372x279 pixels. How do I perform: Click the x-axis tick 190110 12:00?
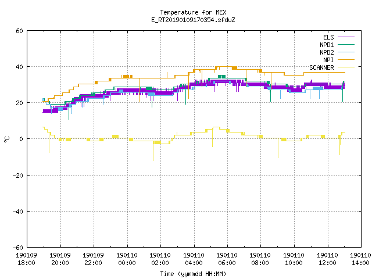click(x=328, y=259)
